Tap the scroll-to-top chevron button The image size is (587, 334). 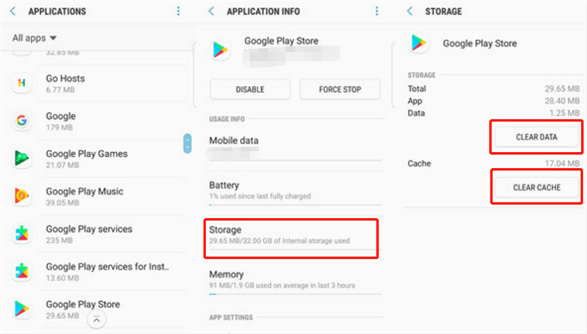[x=95, y=319]
